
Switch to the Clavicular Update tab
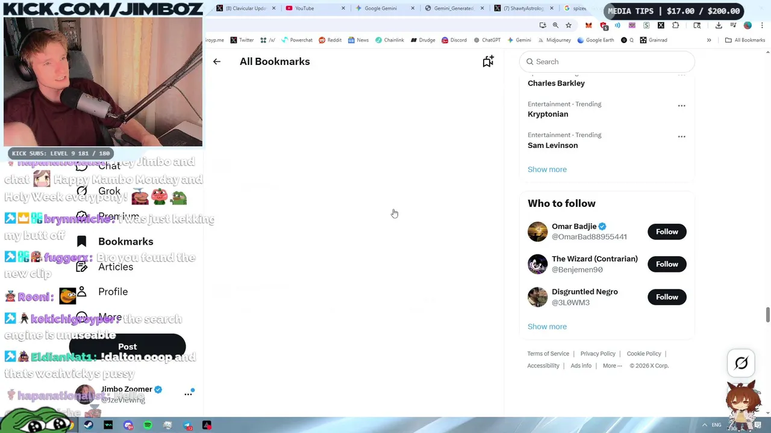(x=245, y=8)
